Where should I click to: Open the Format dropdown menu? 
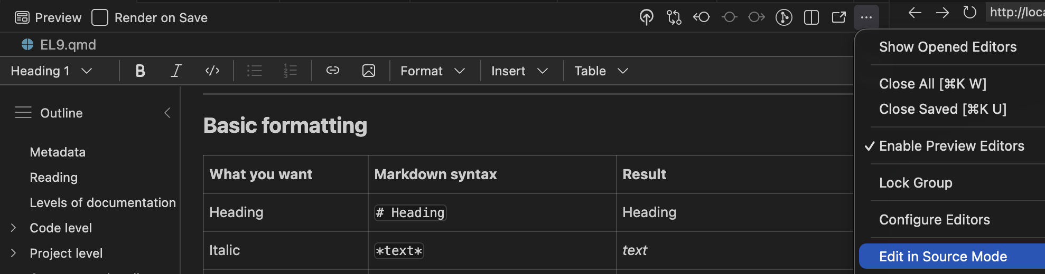432,71
